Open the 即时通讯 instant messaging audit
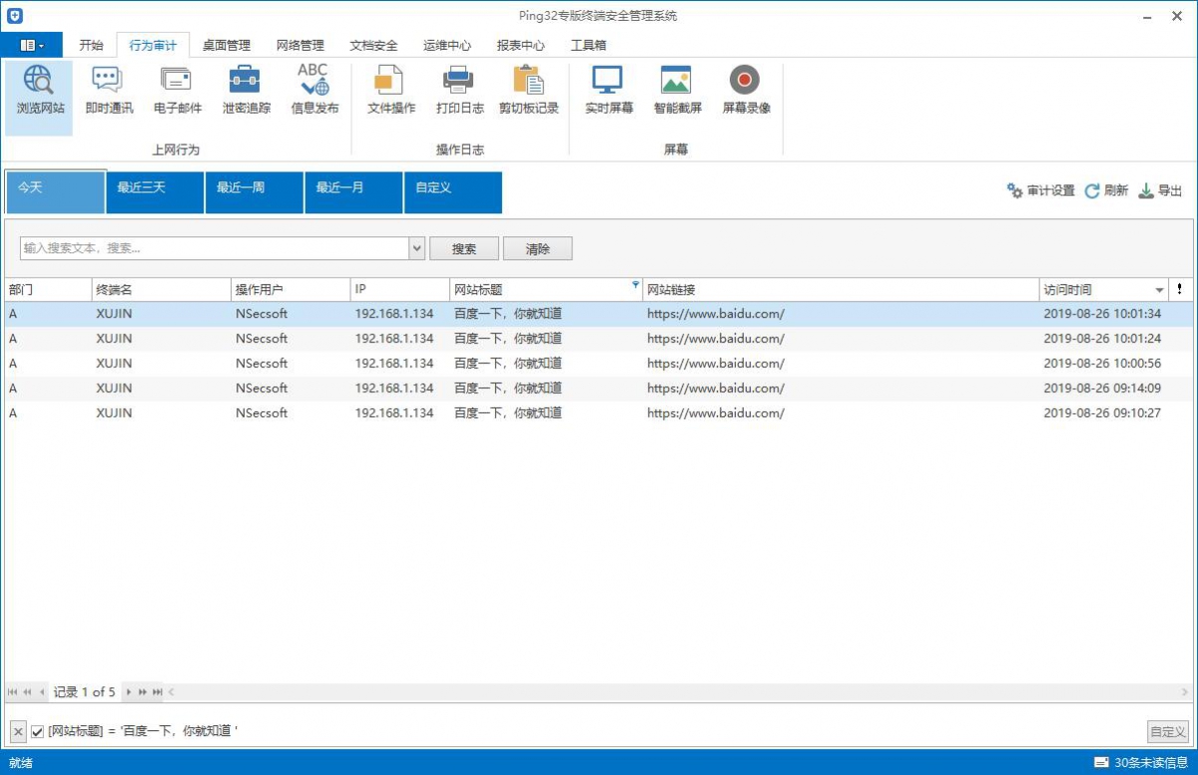 click(108, 92)
